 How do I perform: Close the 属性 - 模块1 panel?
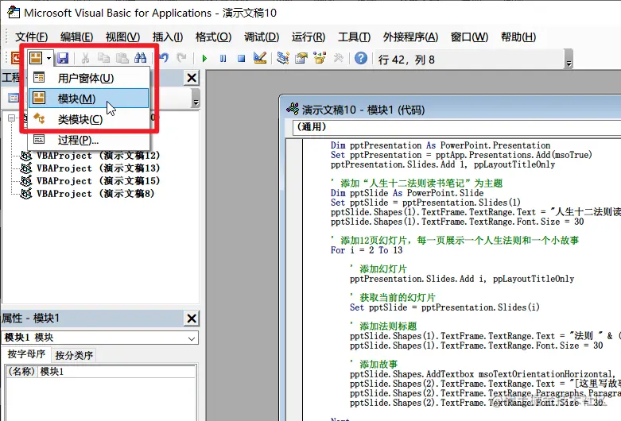tap(192, 318)
